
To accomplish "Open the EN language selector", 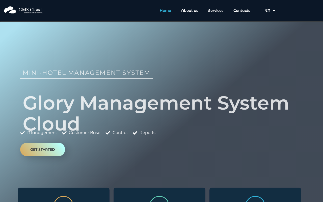I will 270,11.
